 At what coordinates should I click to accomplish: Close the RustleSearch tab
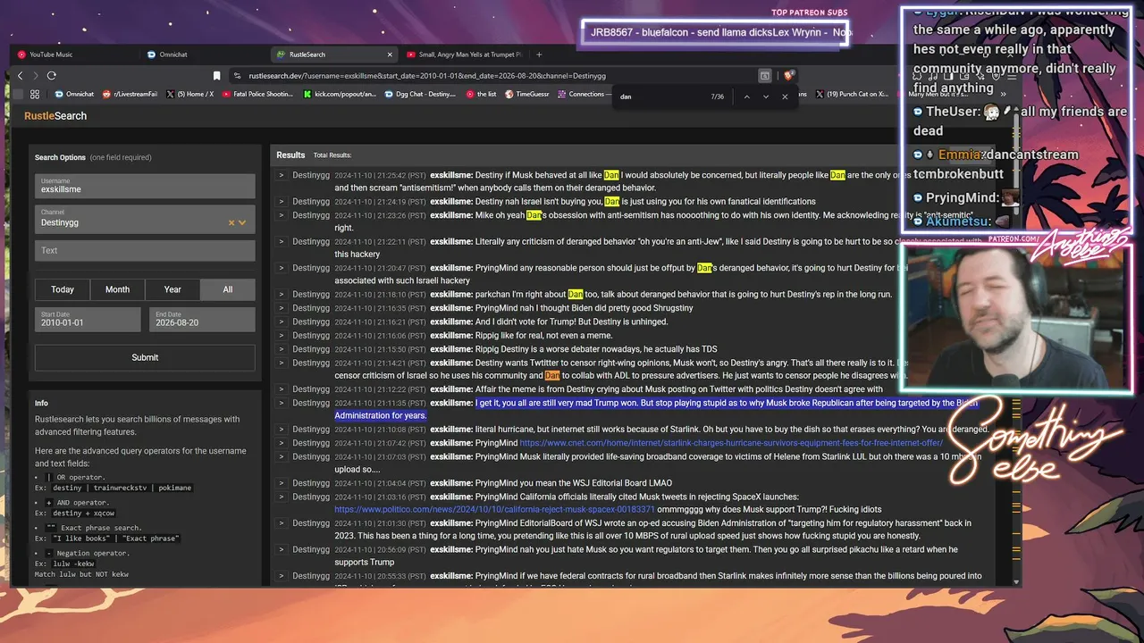click(x=390, y=54)
